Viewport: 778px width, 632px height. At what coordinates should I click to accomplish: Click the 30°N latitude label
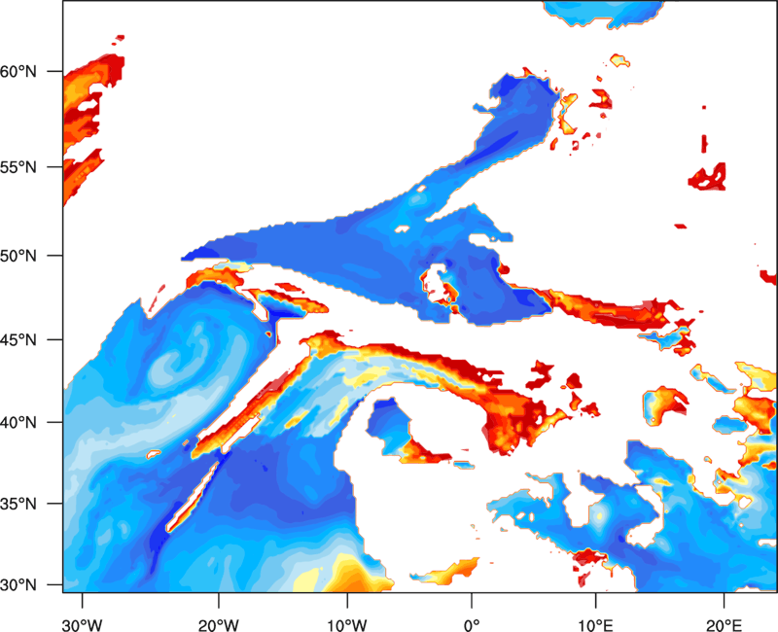(18, 585)
